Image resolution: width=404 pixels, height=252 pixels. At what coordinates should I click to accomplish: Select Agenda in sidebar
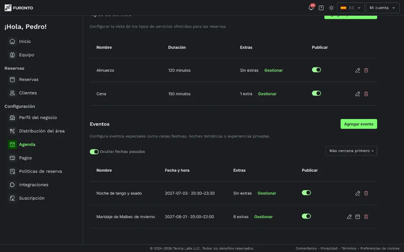(27, 145)
